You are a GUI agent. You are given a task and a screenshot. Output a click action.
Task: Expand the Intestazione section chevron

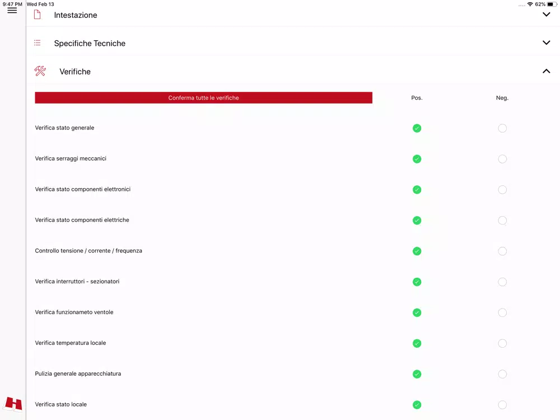pos(547,15)
